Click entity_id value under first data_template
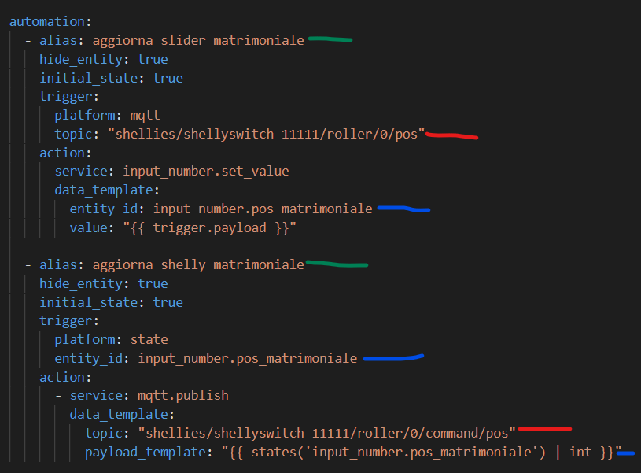The height and width of the screenshot is (473, 641). [263, 209]
